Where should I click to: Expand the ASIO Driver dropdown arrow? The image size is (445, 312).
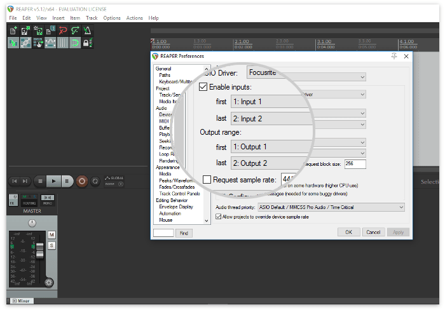(362, 77)
